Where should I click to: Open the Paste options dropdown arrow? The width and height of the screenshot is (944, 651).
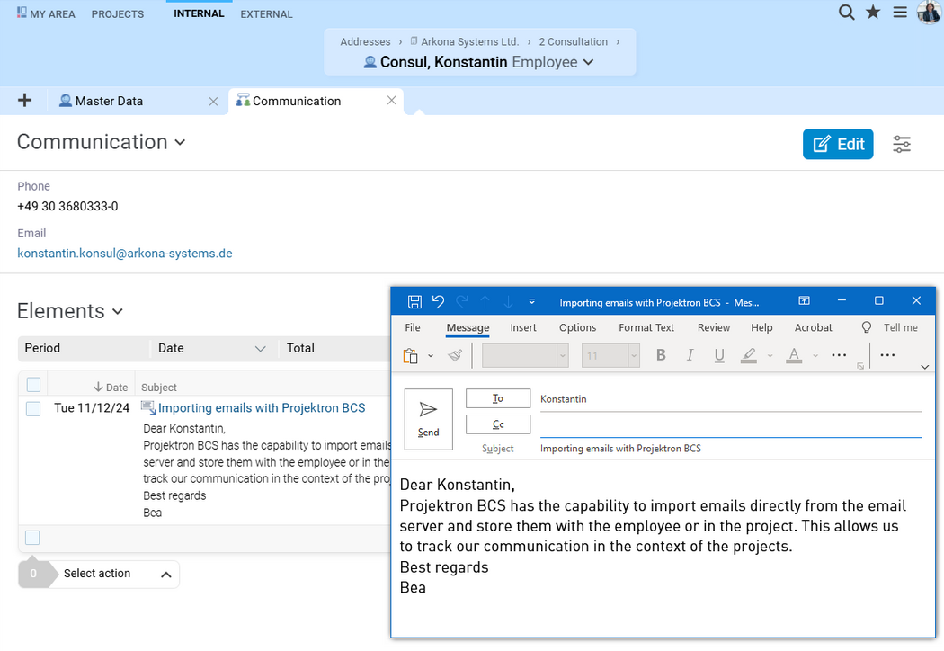pyautogui.click(x=431, y=356)
